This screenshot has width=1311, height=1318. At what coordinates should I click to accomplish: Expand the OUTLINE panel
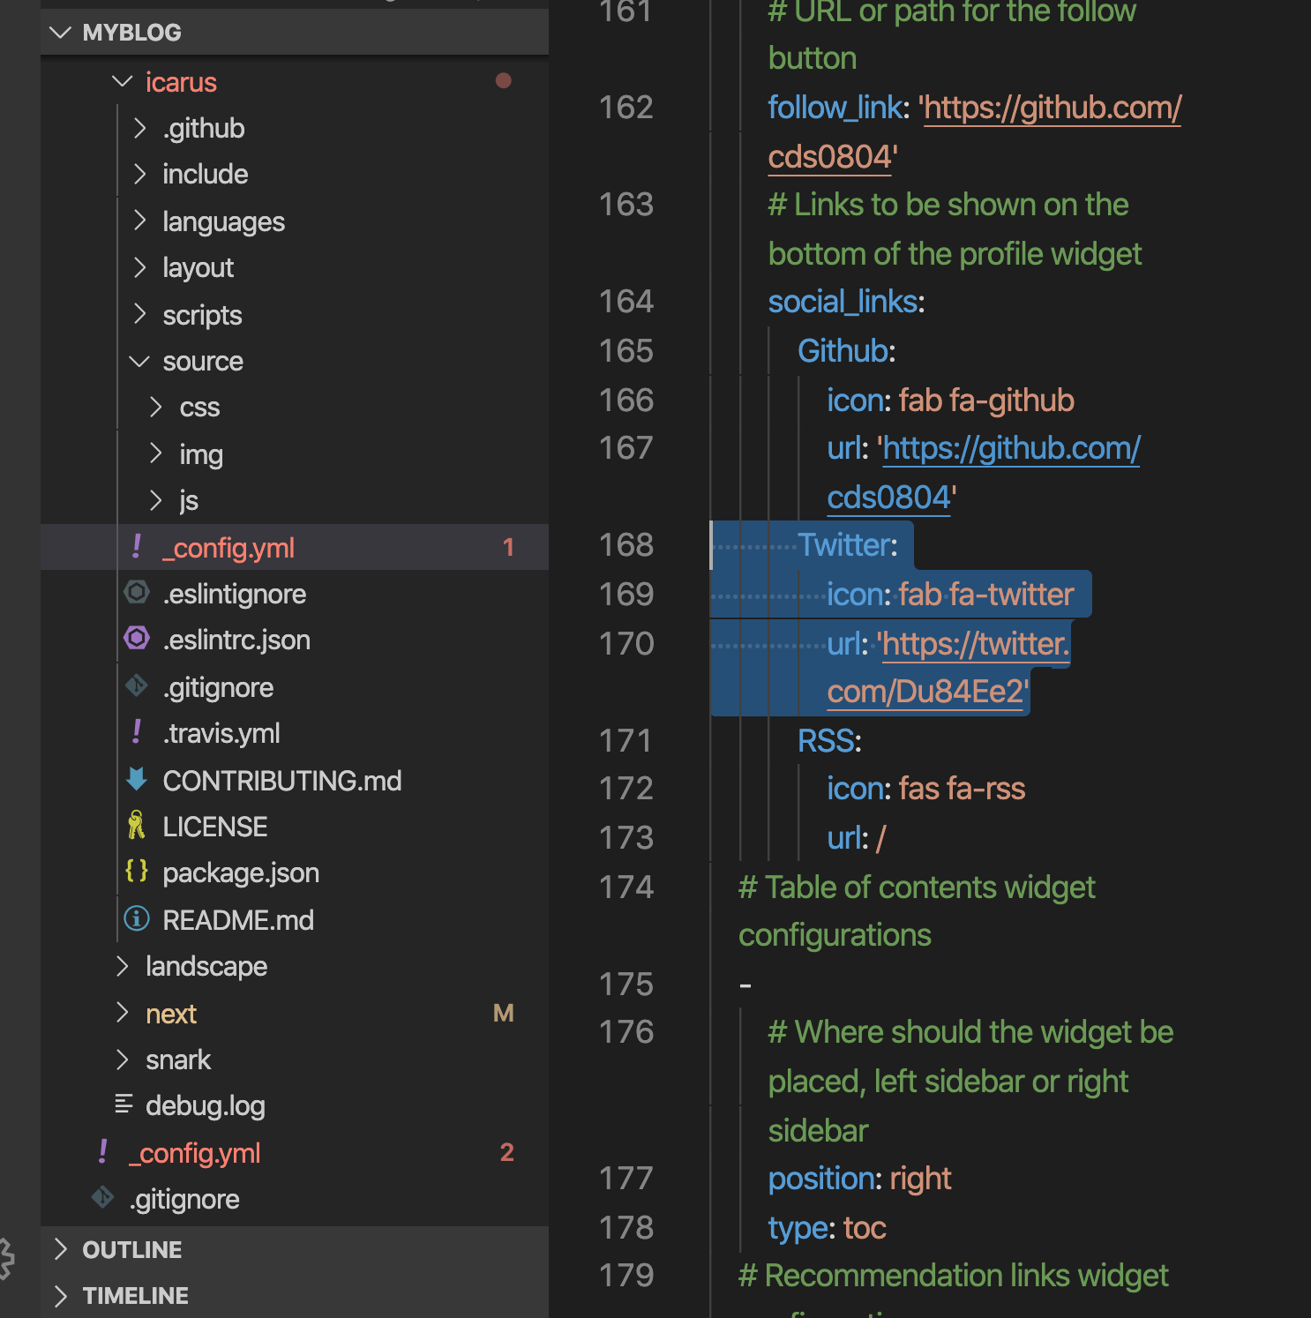[61, 1249]
